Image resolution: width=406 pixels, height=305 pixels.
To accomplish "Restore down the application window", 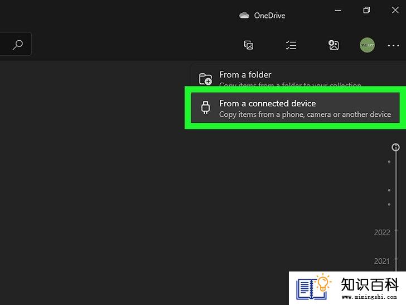I will (x=366, y=10).
